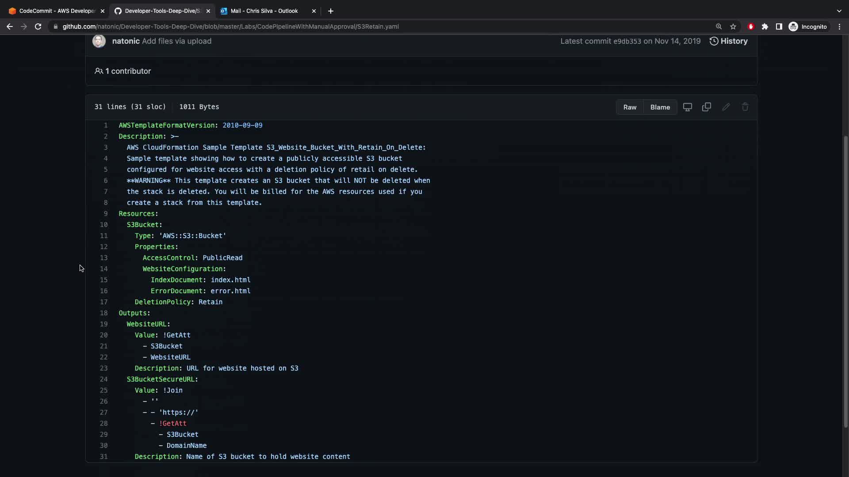Click the trash delete file icon

pos(745,107)
